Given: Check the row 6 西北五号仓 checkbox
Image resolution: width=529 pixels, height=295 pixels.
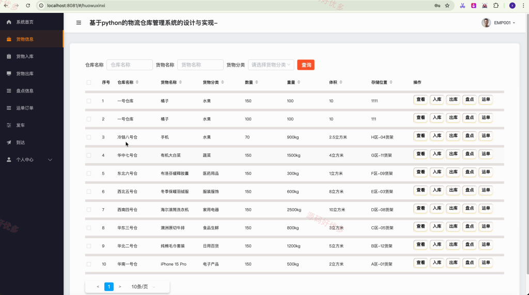Looking at the screenshot, I should click(89, 192).
